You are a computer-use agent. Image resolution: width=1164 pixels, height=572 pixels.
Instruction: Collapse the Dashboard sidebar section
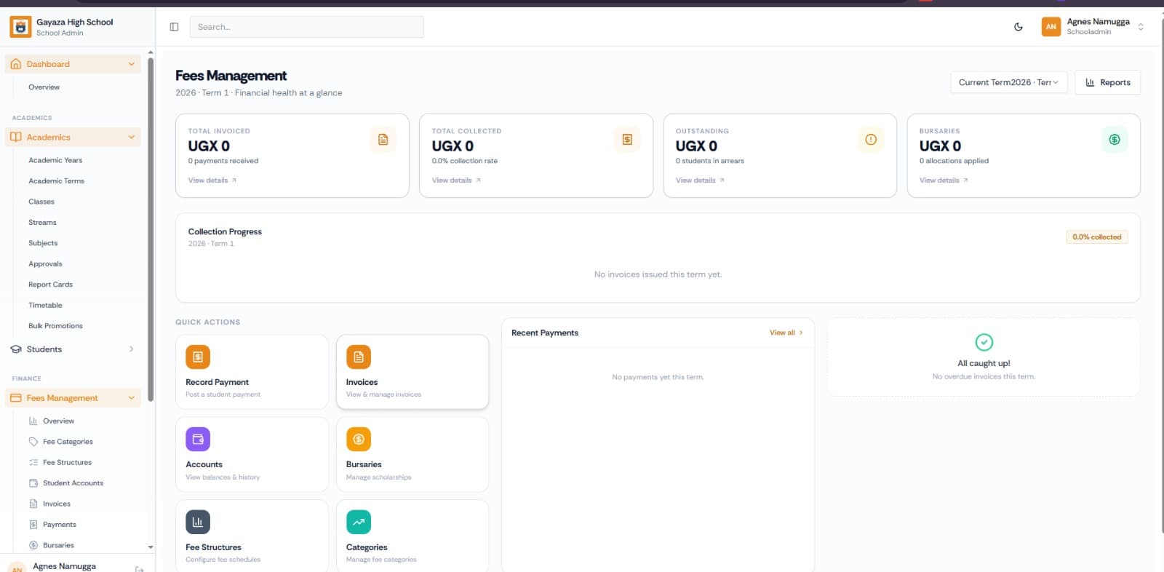tap(132, 64)
